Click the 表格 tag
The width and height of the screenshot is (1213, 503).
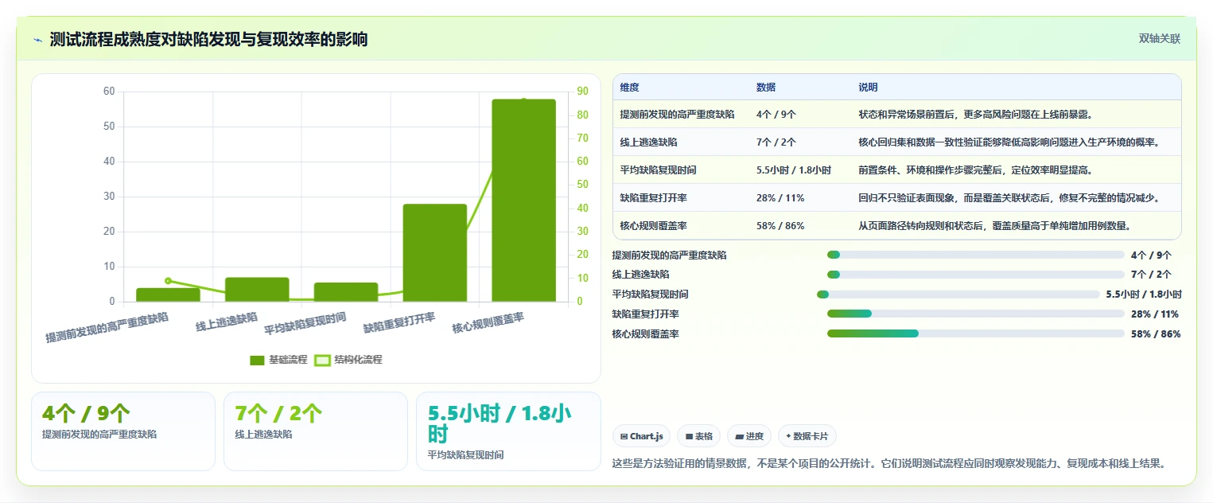(698, 436)
